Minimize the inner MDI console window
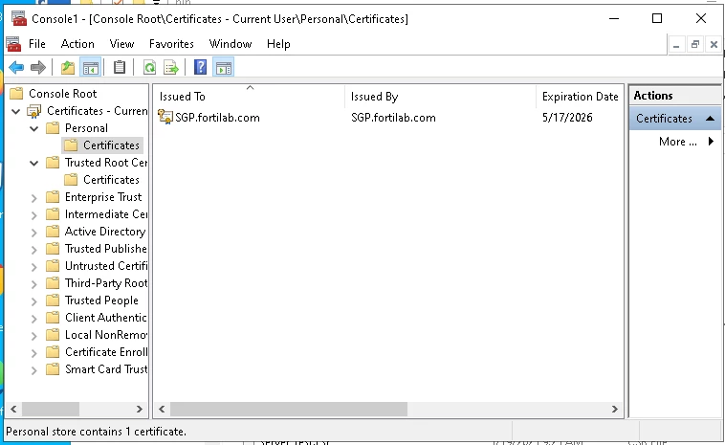725x445 pixels. [676, 44]
